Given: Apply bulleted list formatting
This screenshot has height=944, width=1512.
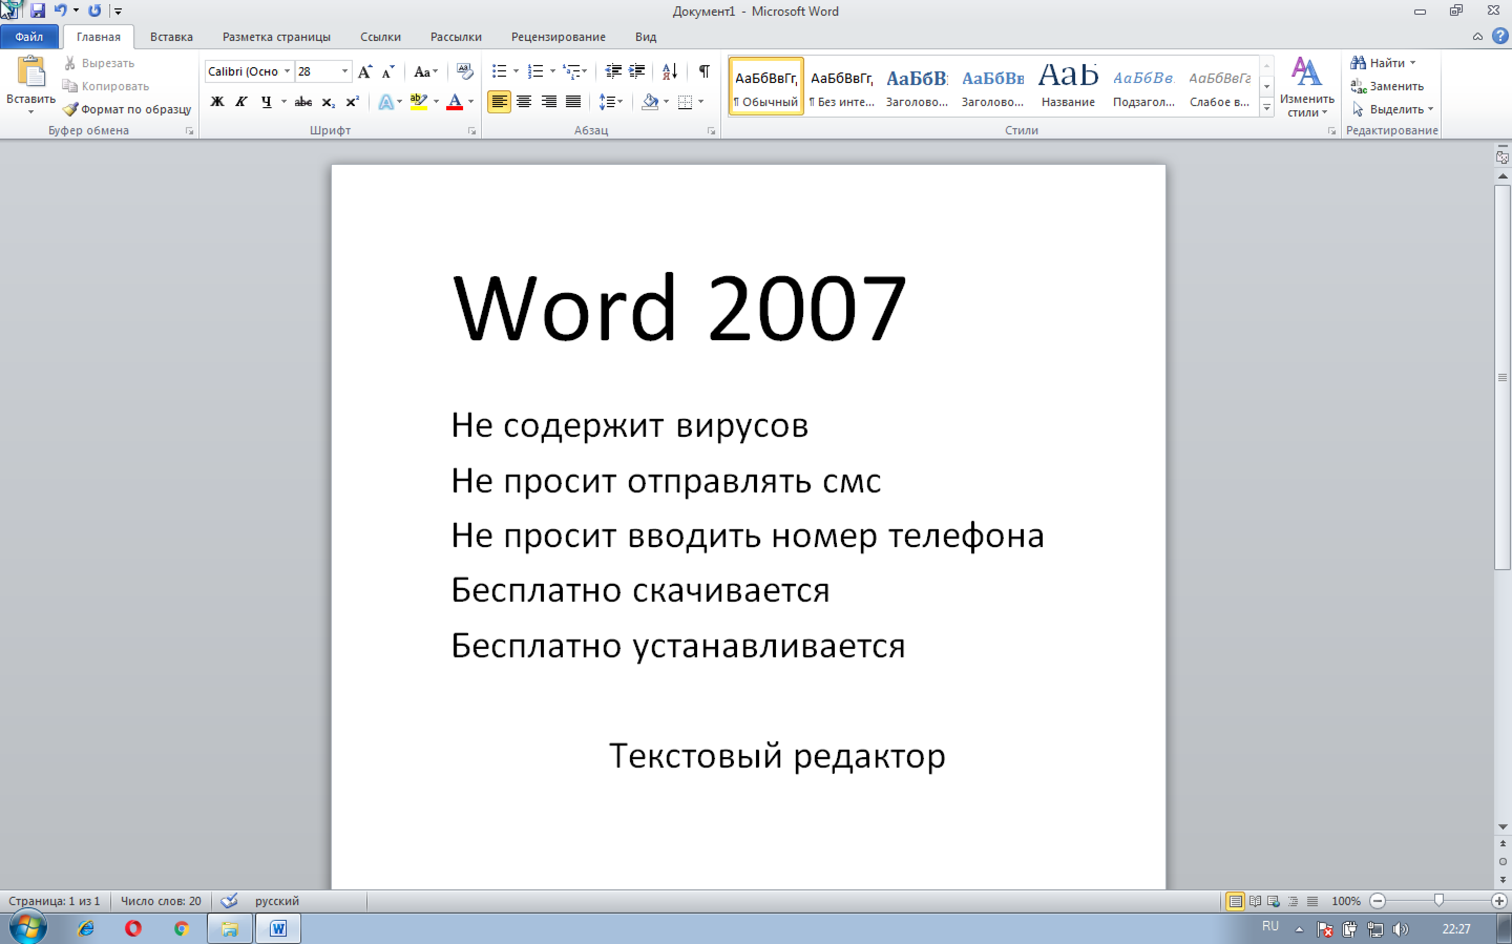Looking at the screenshot, I should pyautogui.click(x=499, y=71).
